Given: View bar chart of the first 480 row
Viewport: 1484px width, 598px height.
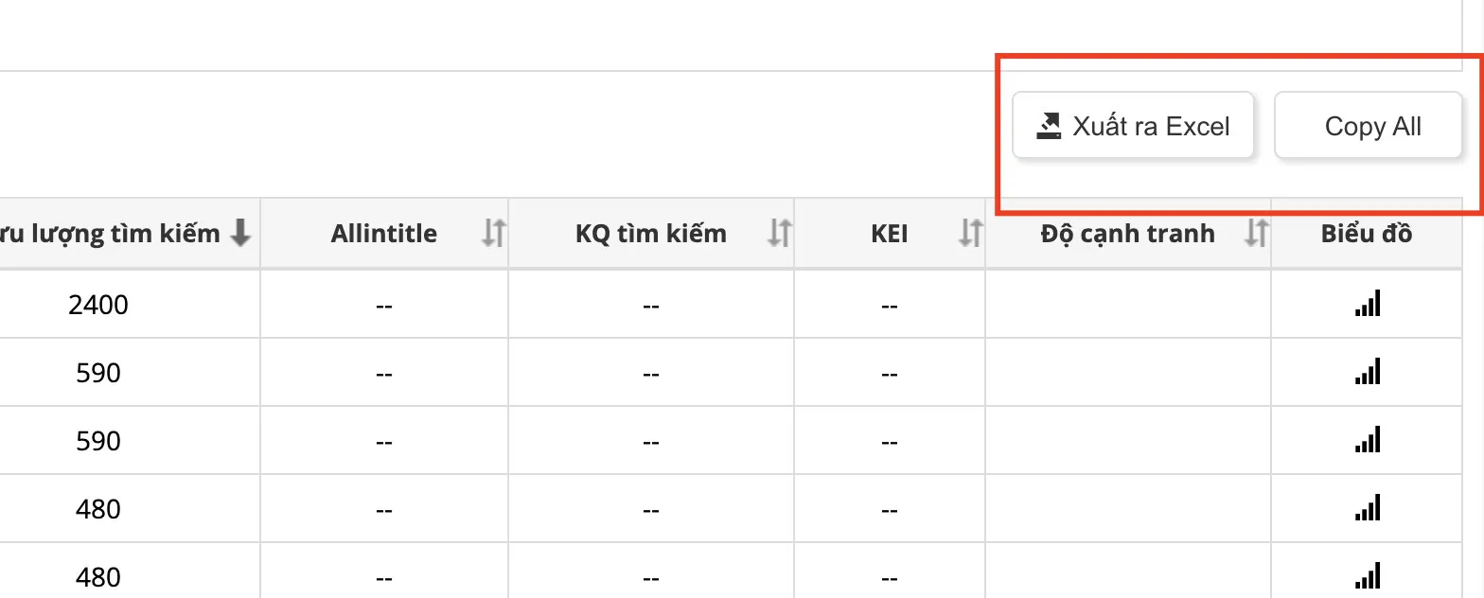Looking at the screenshot, I should click(x=1368, y=508).
